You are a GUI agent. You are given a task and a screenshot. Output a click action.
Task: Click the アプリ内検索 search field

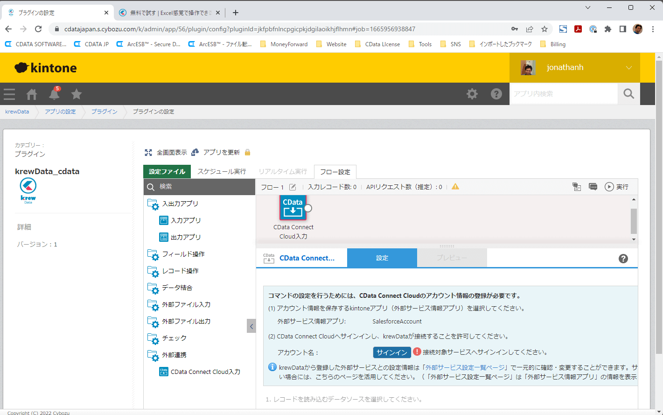[x=564, y=94]
